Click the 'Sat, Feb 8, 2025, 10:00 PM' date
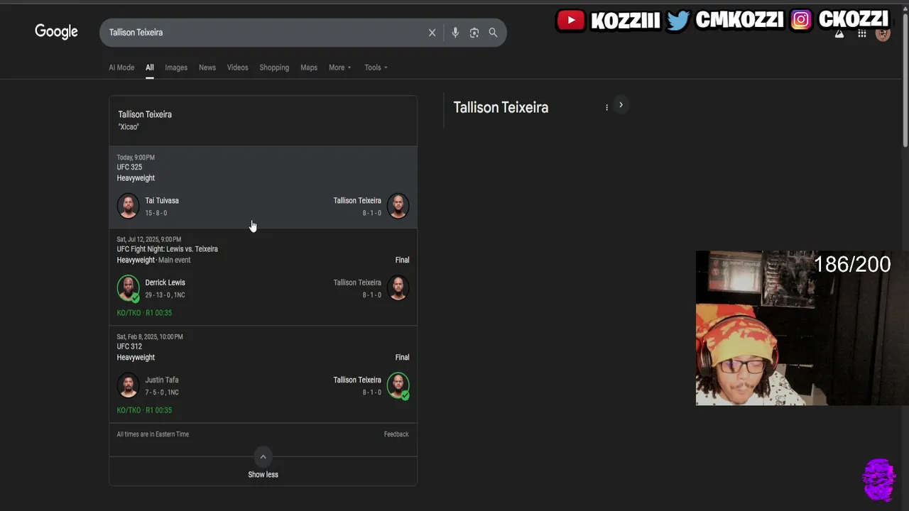The width and height of the screenshot is (909, 511). (150, 336)
